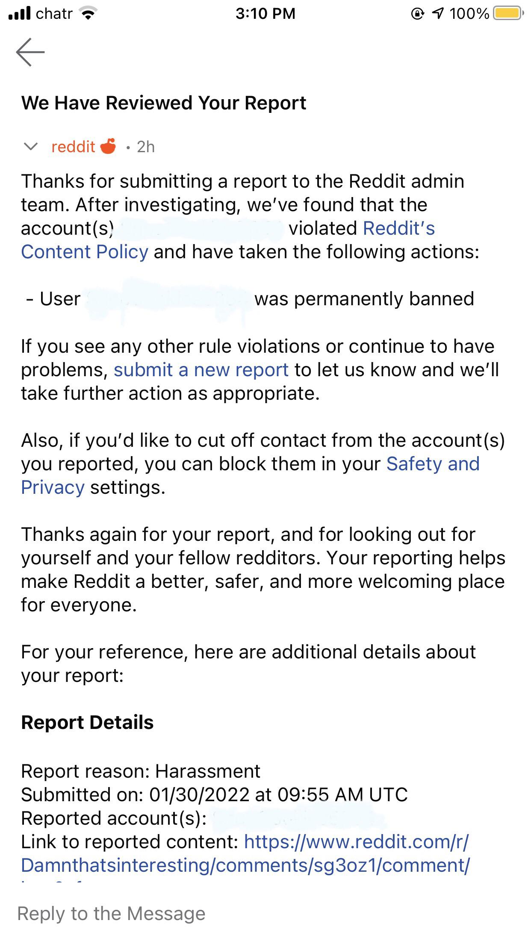Image resolution: width=531 pixels, height=944 pixels.
Task: Tap the rotation lock status icon
Action: click(417, 14)
